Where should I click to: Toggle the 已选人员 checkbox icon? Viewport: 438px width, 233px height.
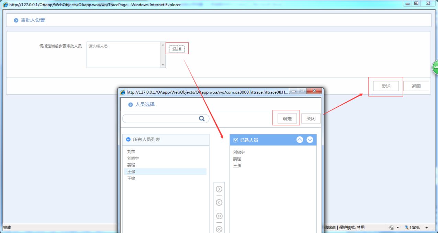[x=236, y=140]
